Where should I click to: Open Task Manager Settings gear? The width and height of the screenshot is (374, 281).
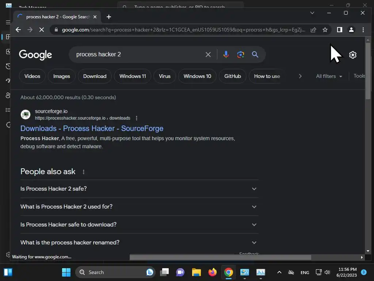click(x=8, y=255)
